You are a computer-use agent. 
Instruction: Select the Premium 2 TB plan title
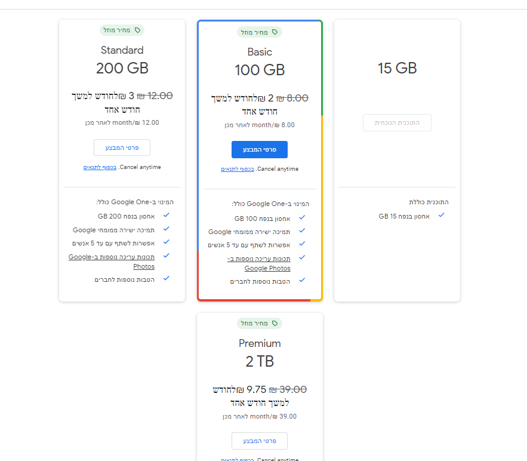click(260, 343)
